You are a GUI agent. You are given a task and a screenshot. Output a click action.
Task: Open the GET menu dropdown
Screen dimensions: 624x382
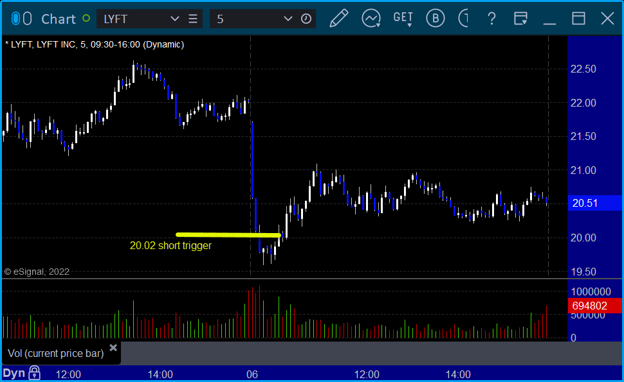pos(403,19)
